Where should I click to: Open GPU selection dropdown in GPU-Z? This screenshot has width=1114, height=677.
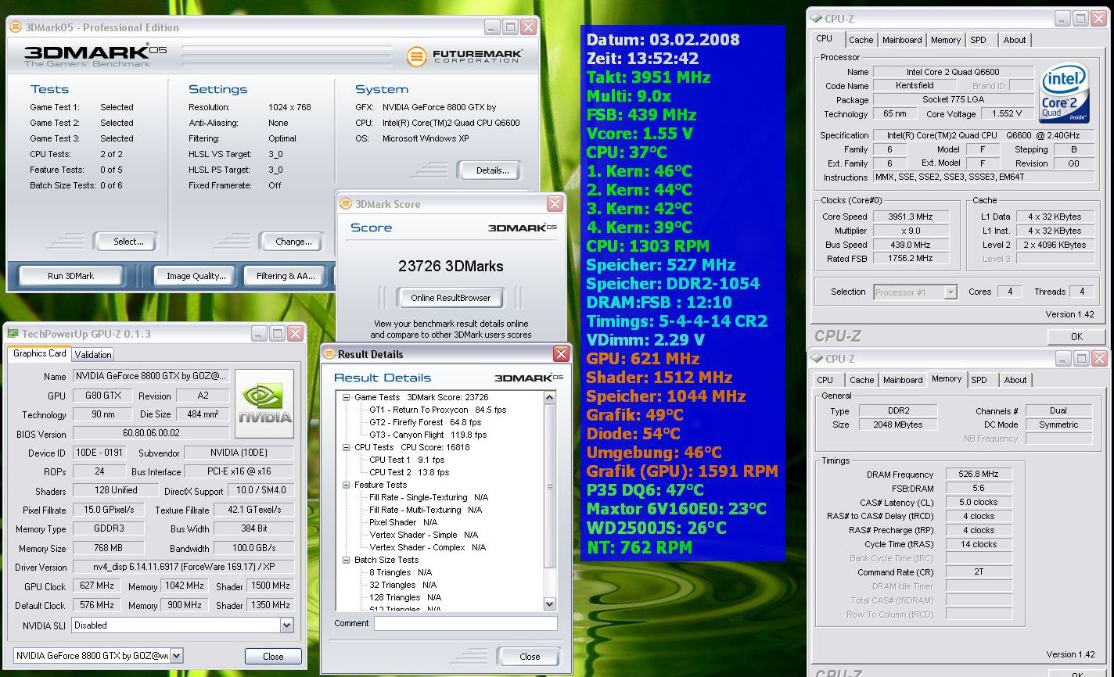(x=176, y=656)
